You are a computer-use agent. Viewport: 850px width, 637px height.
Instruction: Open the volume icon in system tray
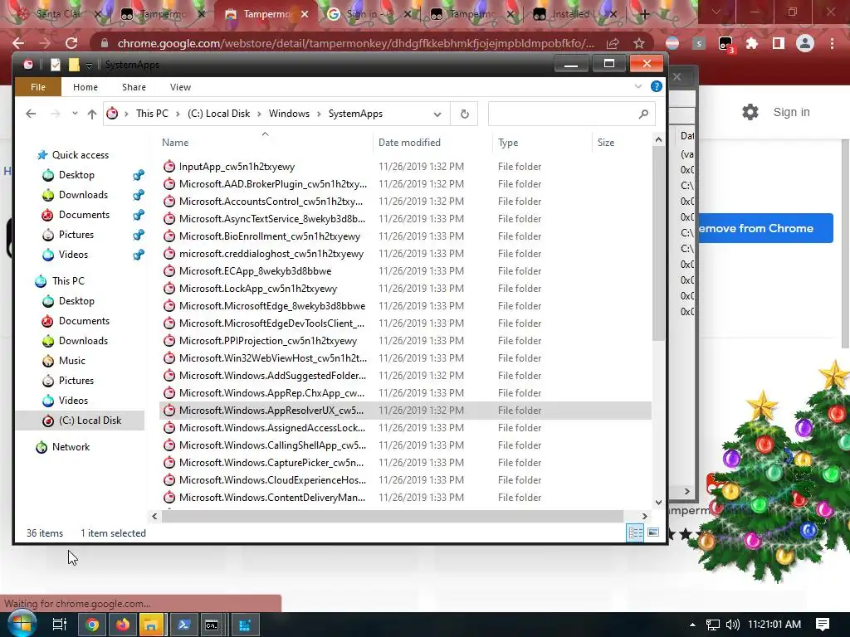[x=732, y=625]
